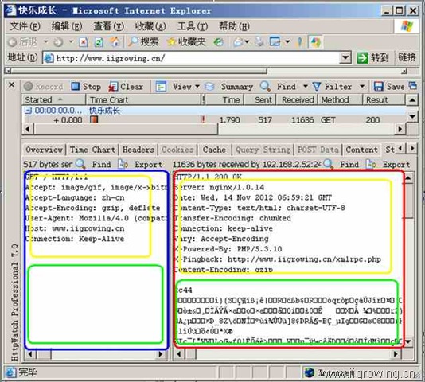
Task: Open the 查看(V) menu
Action: click(108, 26)
